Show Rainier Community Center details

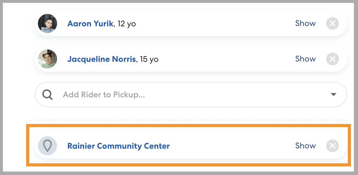[x=305, y=146]
